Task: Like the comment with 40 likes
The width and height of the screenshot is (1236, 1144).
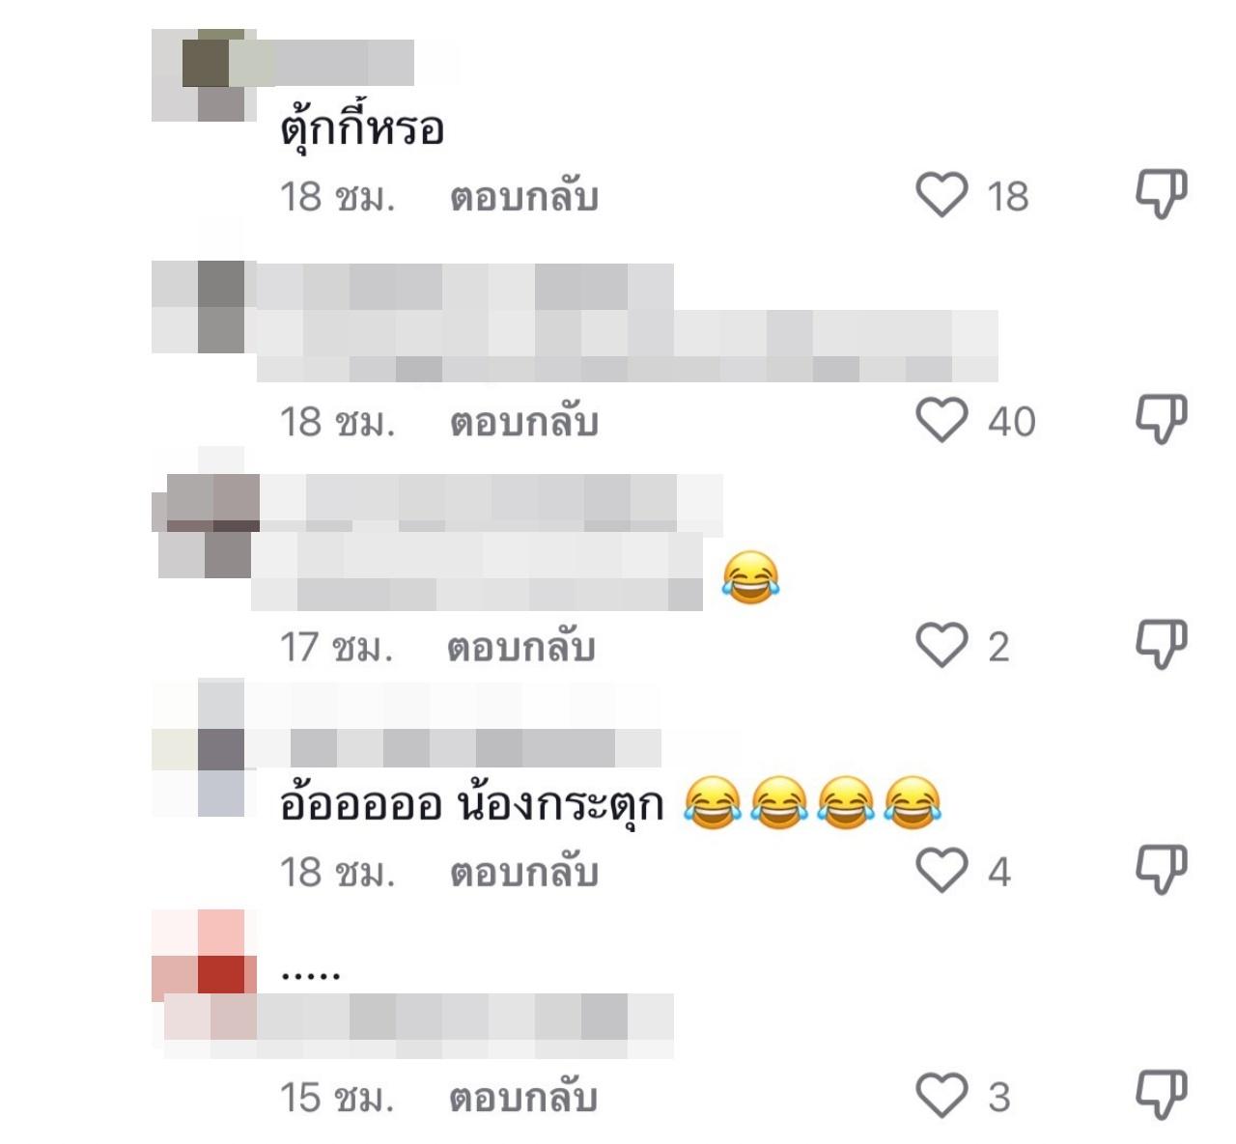Action: [x=941, y=420]
